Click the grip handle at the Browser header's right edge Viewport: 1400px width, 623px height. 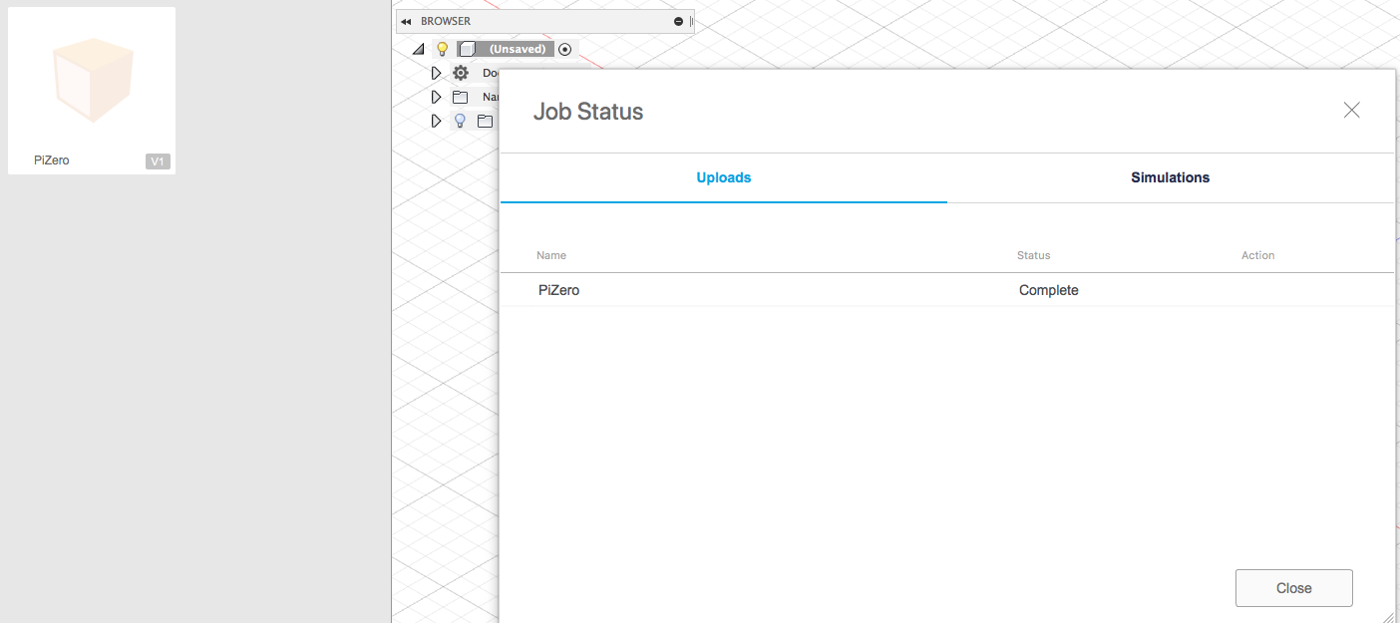[691, 21]
